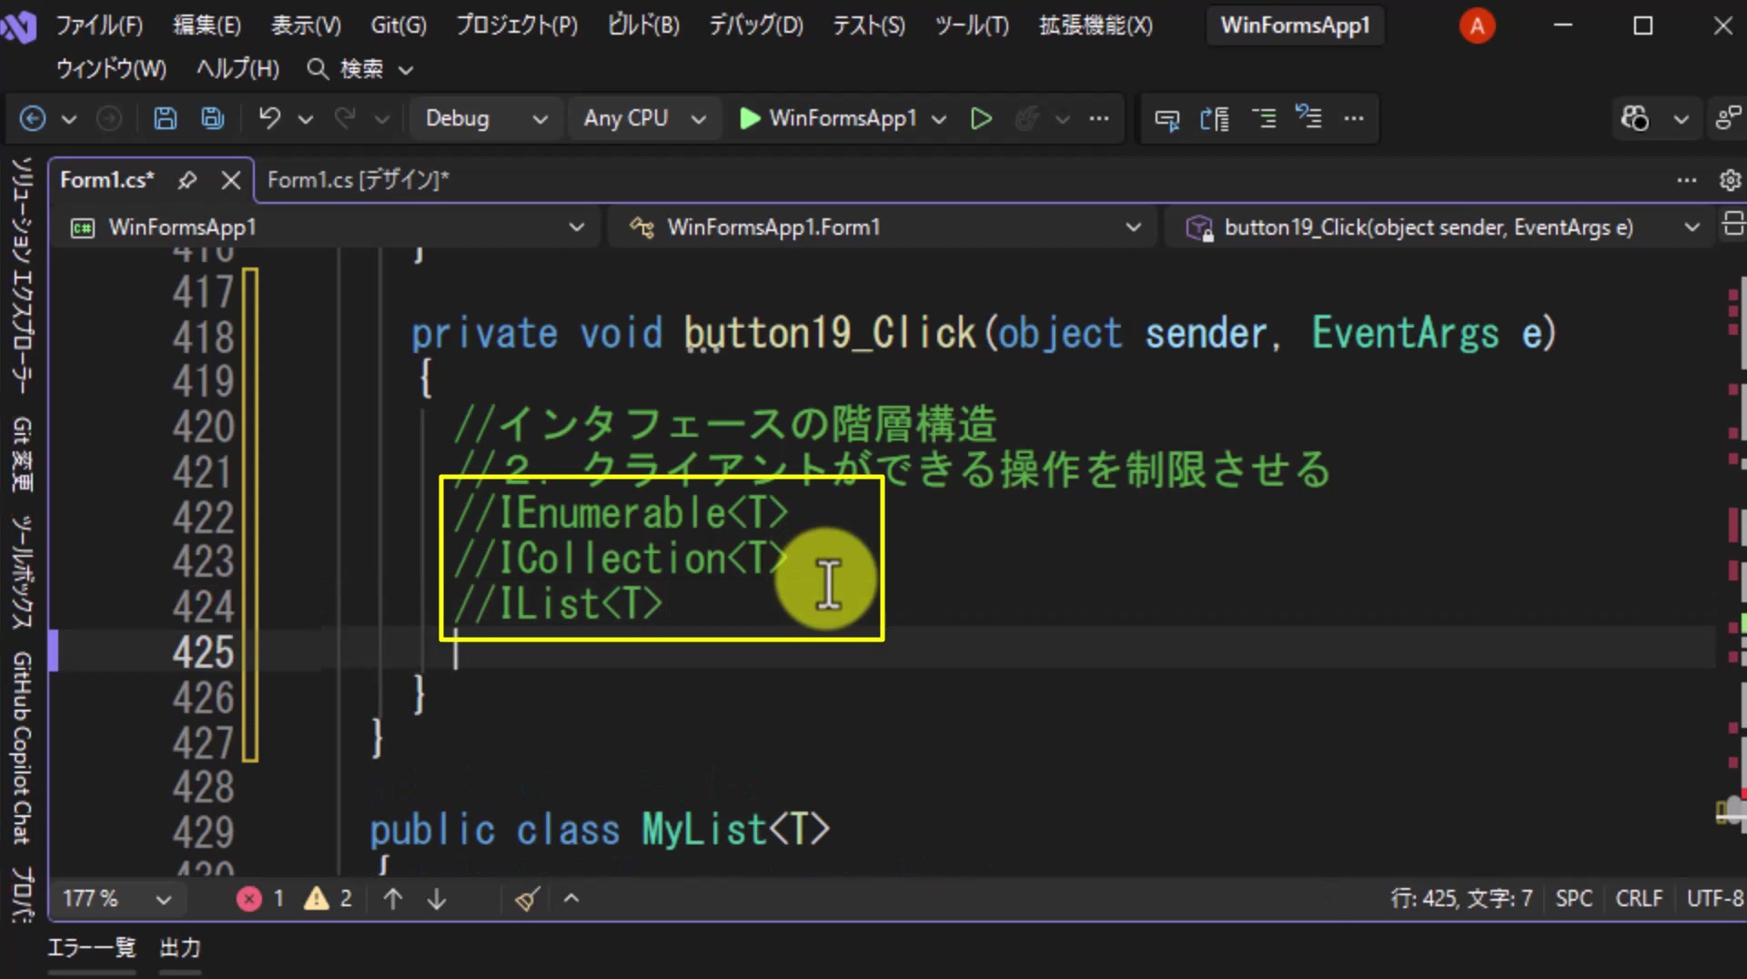Go to next issue with down arrow
The image size is (1747, 979).
click(437, 899)
